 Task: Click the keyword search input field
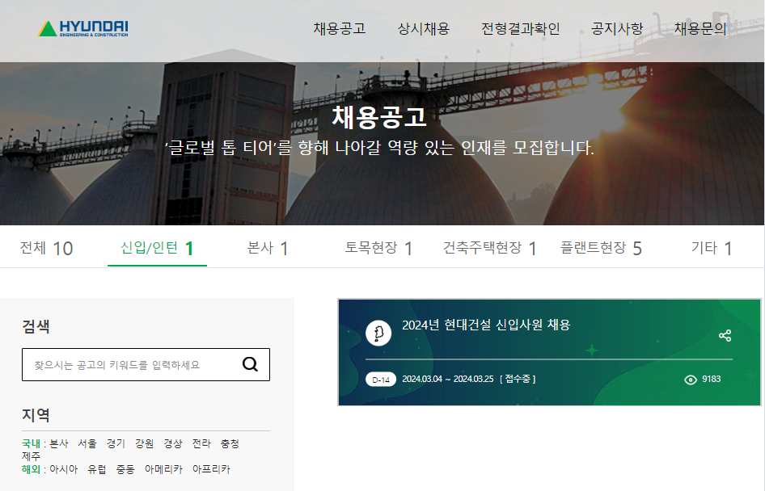click(x=146, y=364)
